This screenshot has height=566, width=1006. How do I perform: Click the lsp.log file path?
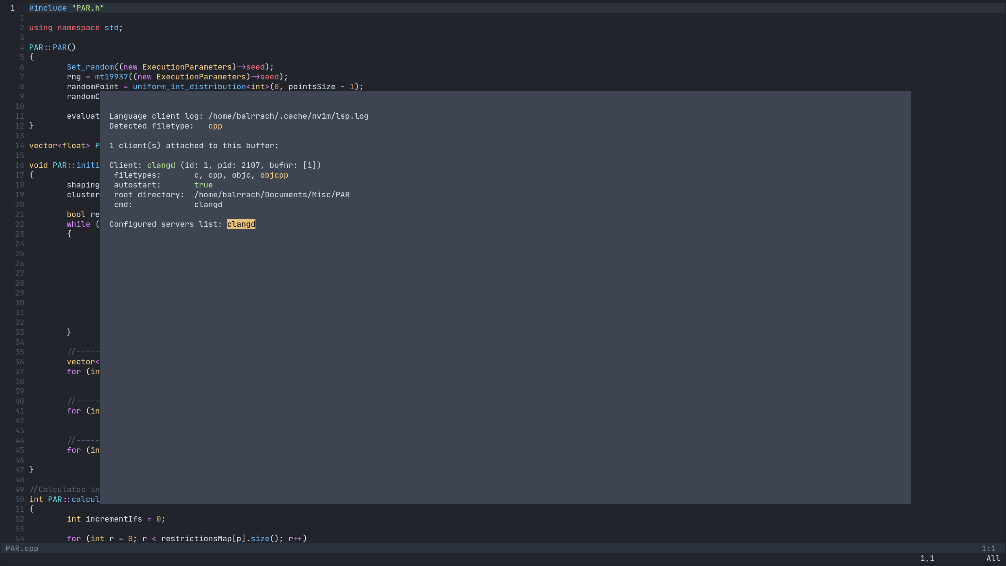tap(288, 116)
